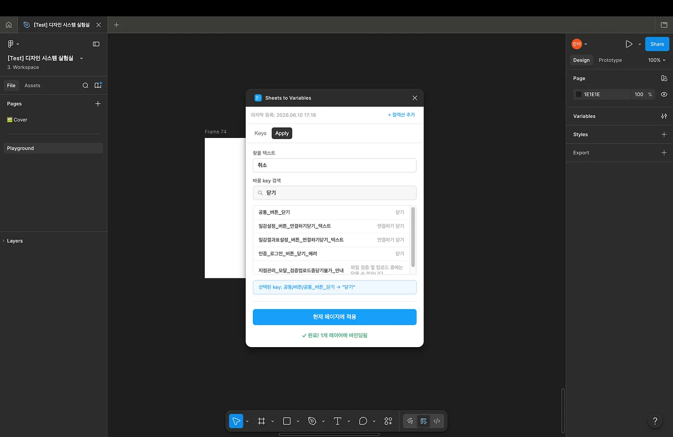
Task: Open the Help question mark button
Action: 655,421
